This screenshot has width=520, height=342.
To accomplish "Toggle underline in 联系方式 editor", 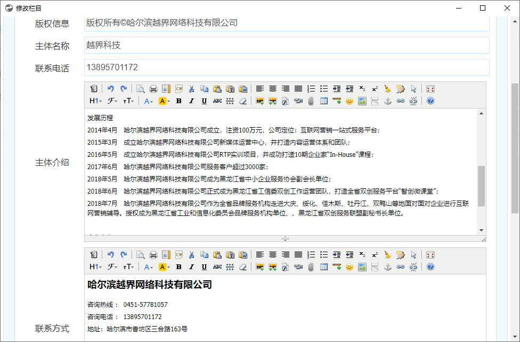I will (x=204, y=267).
